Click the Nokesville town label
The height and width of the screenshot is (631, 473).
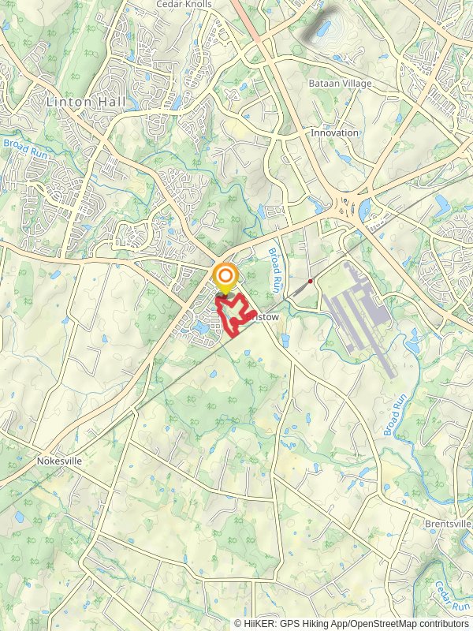59,461
